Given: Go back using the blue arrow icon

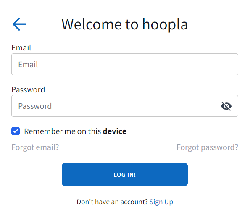Looking at the screenshot, I should tap(19, 24).
